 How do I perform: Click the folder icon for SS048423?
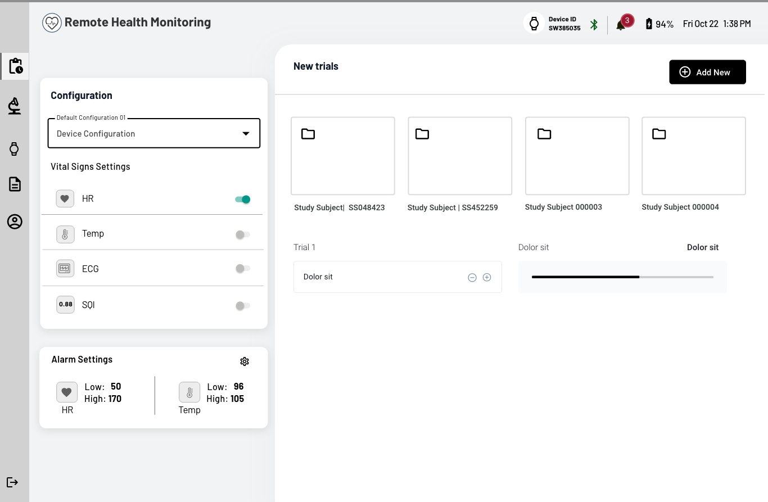(308, 134)
